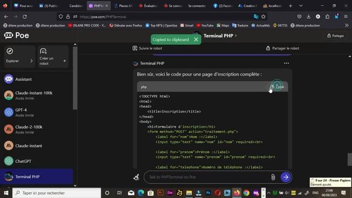Copy the php code block
Image resolution: width=352 pixels, height=198 pixels.
click(x=277, y=87)
